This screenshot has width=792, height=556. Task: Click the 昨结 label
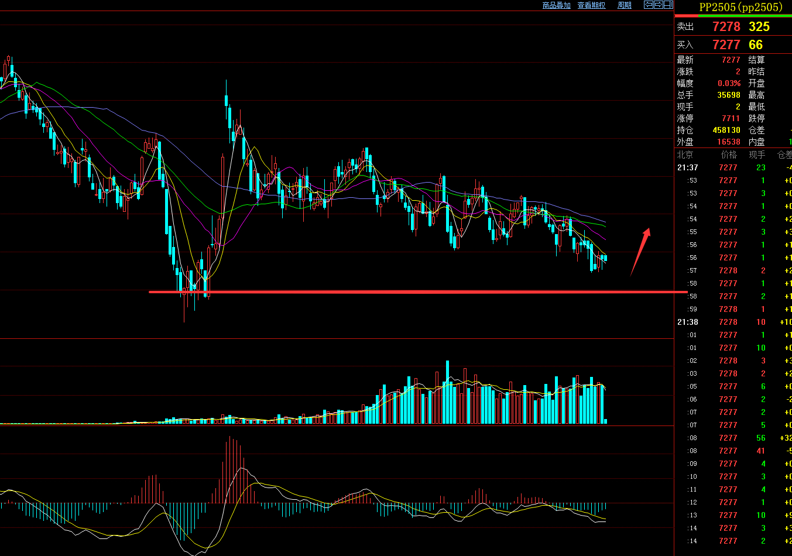tap(757, 71)
